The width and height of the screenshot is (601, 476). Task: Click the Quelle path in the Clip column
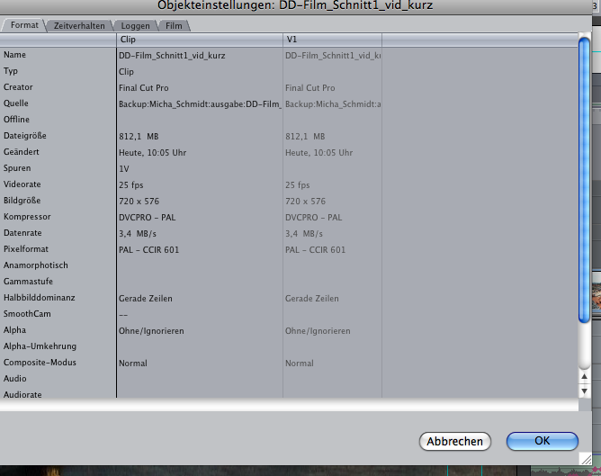click(199, 103)
